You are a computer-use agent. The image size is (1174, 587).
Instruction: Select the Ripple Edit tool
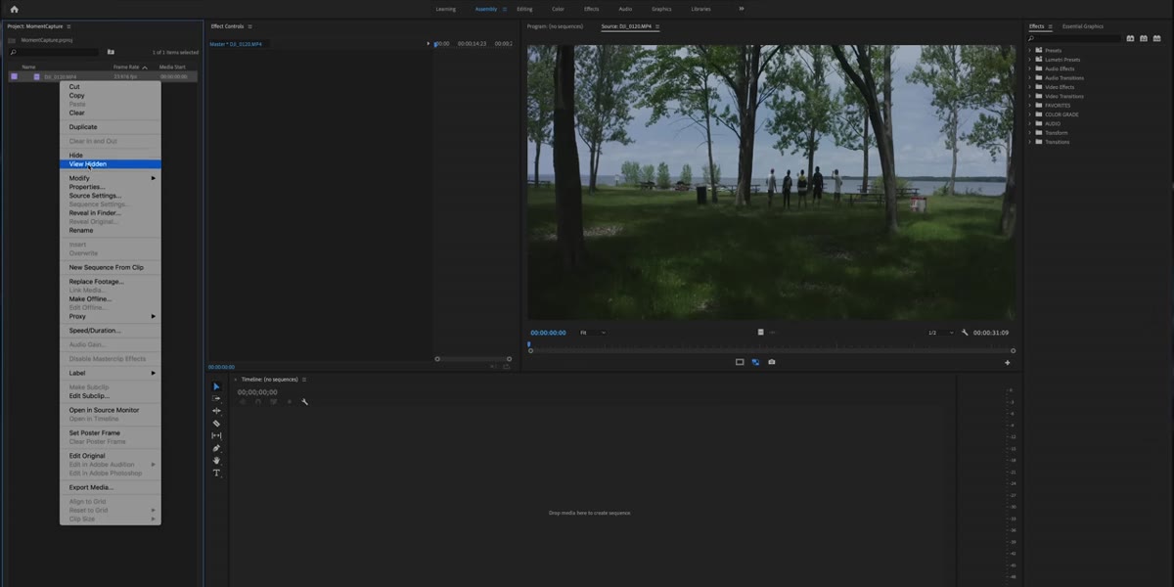pyautogui.click(x=217, y=411)
